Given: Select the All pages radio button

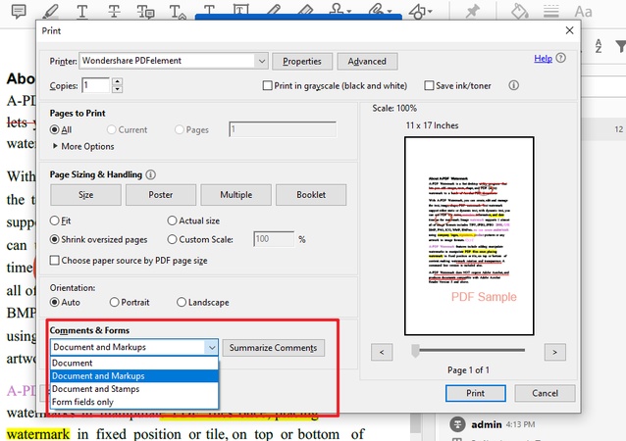Looking at the screenshot, I should pyautogui.click(x=54, y=129).
